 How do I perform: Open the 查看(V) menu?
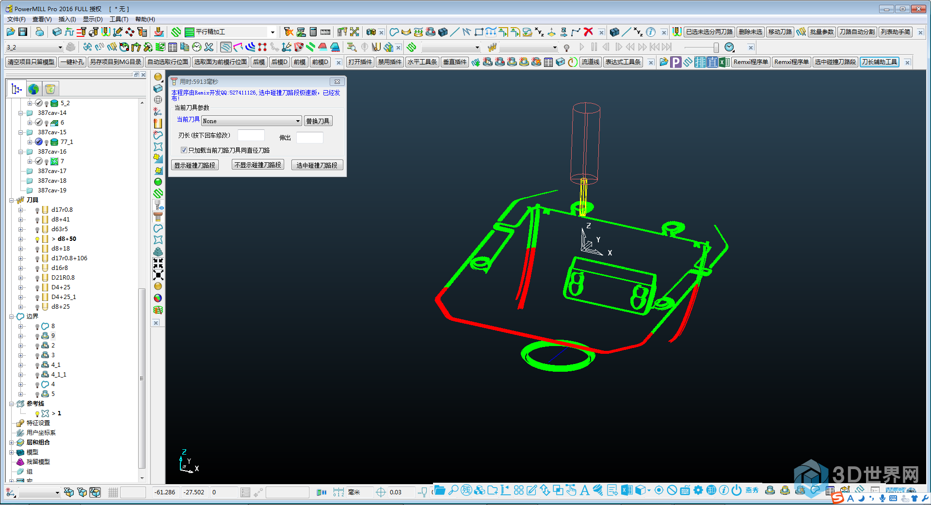coord(42,19)
